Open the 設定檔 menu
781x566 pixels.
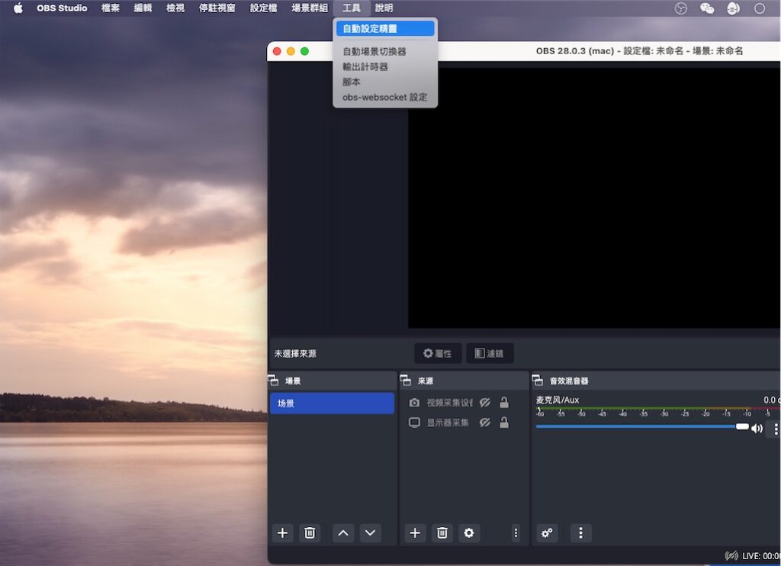click(x=263, y=8)
